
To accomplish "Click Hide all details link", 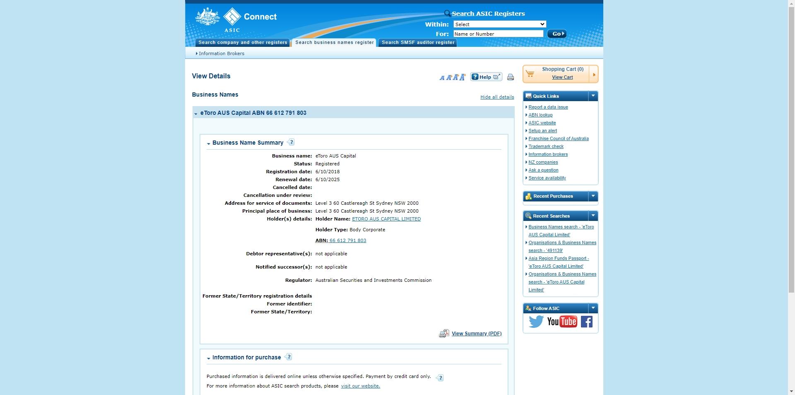I will point(497,97).
